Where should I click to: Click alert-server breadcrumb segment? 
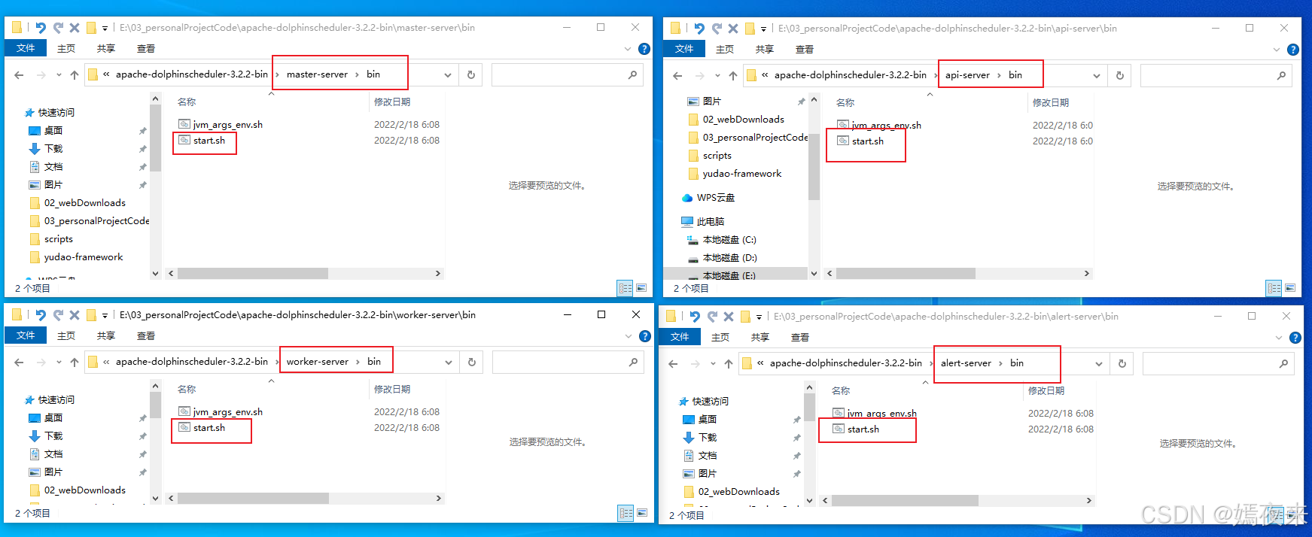point(966,363)
